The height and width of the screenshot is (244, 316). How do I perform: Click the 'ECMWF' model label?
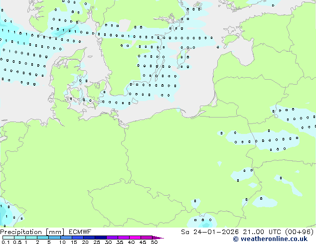pyautogui.click(x=80, y=232)
